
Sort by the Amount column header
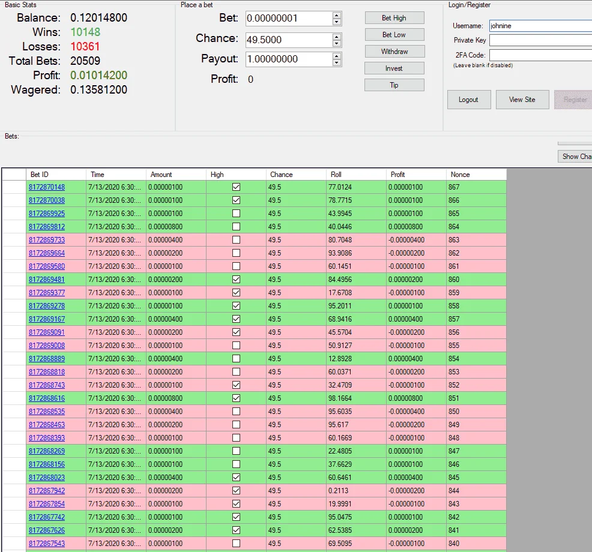(177, 175)
